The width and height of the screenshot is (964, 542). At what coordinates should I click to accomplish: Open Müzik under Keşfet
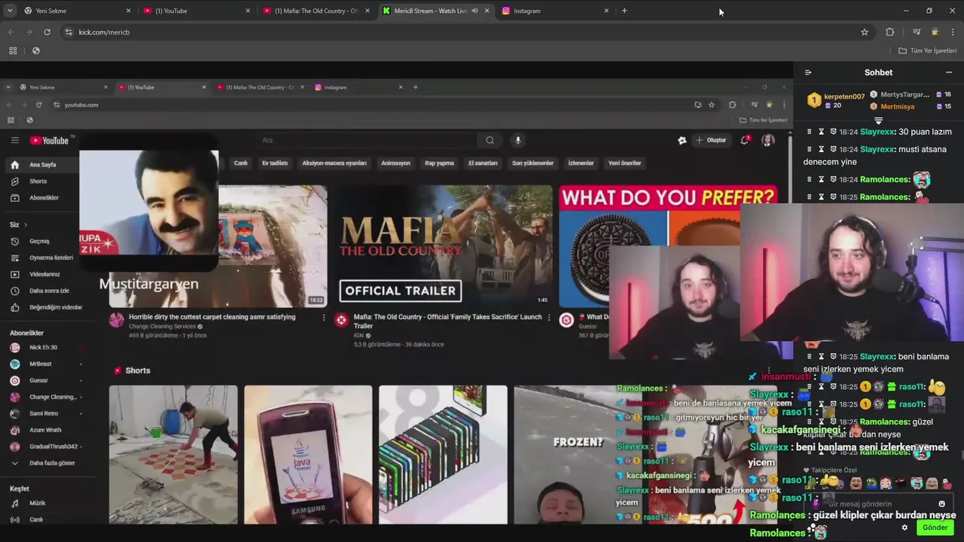coord(37,503)
